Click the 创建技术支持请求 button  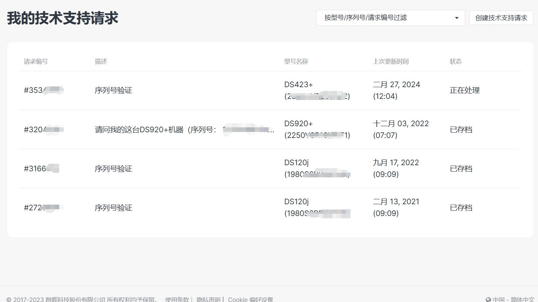[x=501, y=18]
